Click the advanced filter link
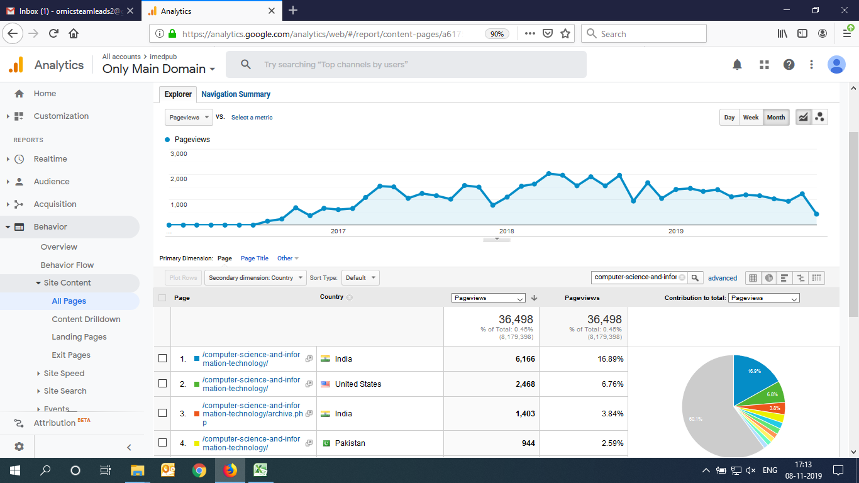 pos(723,278)
